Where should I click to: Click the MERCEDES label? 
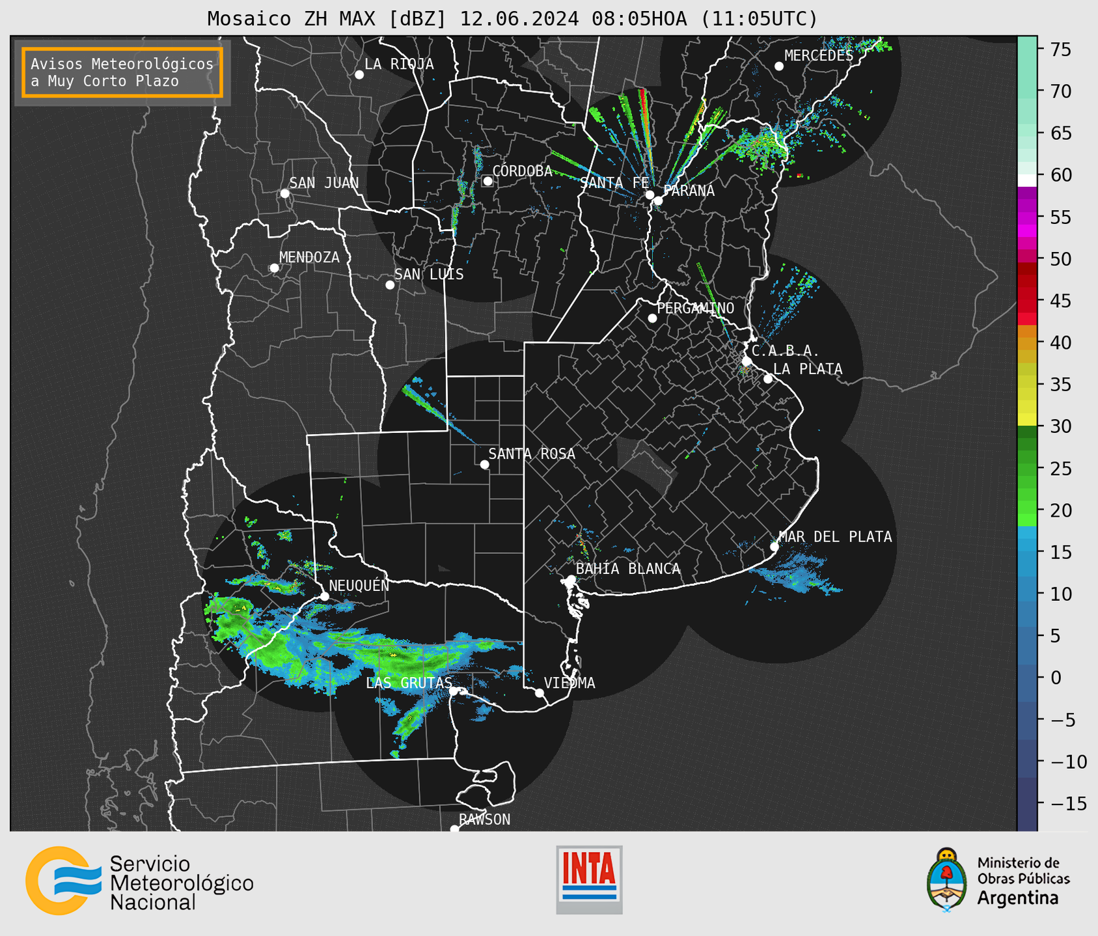(818, 56)
